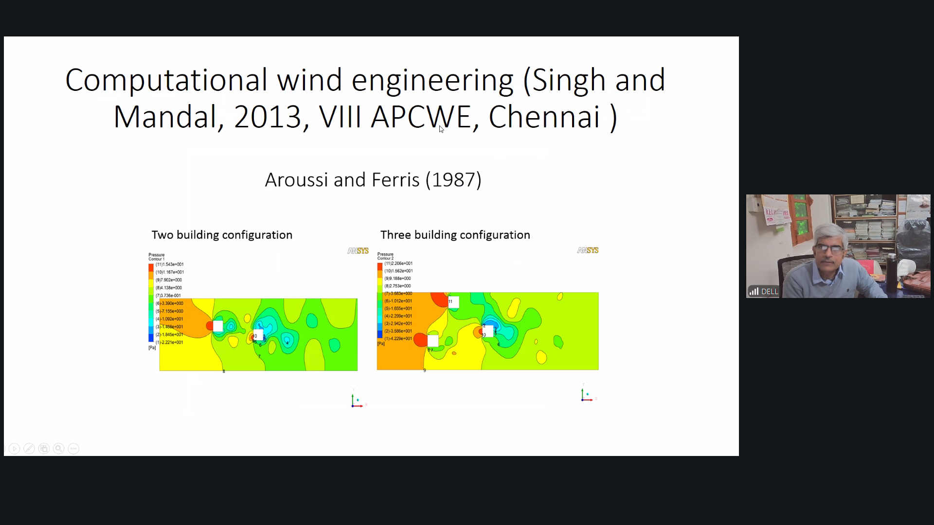
Task: Click the Two building configuration caption
Action: (x=222, y=235)
